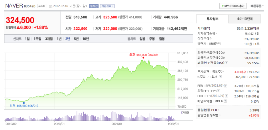
Task: Click the 코스피 5위 ranking value
Action: point(251,34)
